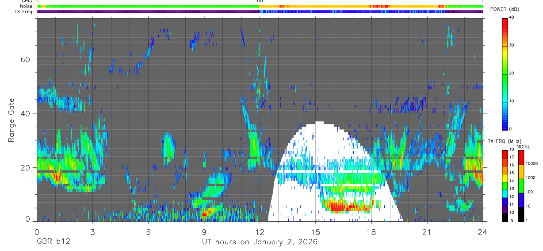Select the cyan swatch in TX FRQ legend
The width and height of the screenshot is (543, 251).
[x=505, y=194]
